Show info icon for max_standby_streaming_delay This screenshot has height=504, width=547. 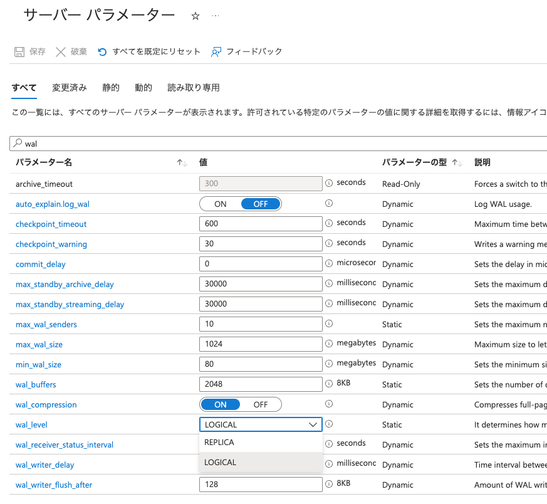[x=329, y=303]
